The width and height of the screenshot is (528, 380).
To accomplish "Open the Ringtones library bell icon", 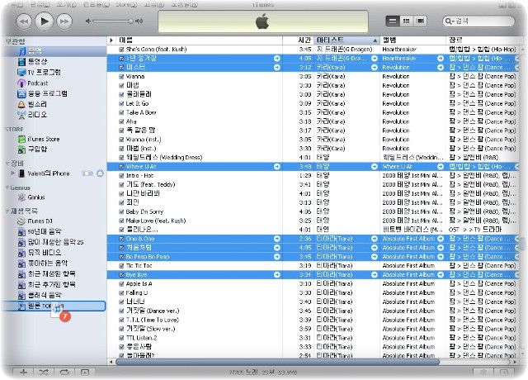I will 21,105.
